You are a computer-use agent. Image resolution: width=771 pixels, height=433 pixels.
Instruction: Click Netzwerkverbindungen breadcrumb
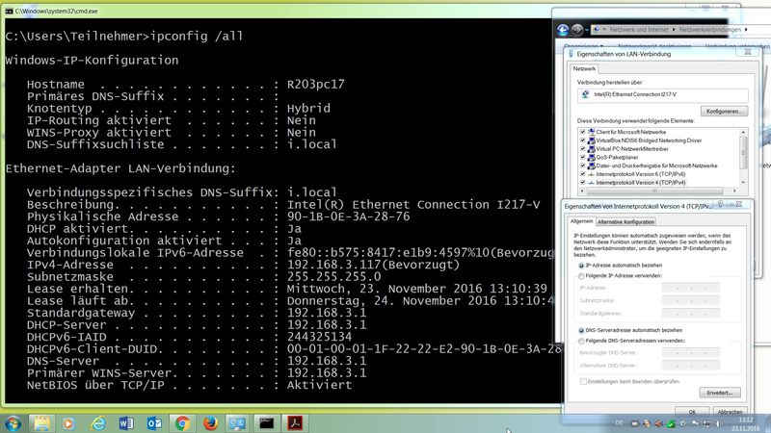(x=710, y=30)
